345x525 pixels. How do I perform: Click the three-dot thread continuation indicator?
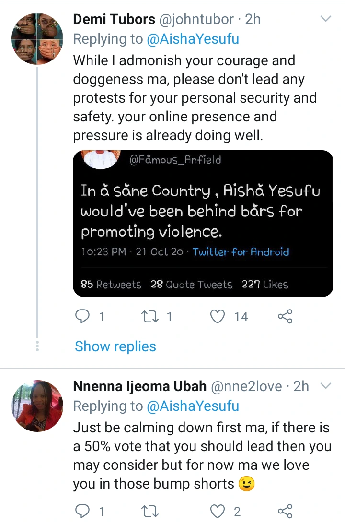pyautogui.click(x=37, y=346)
